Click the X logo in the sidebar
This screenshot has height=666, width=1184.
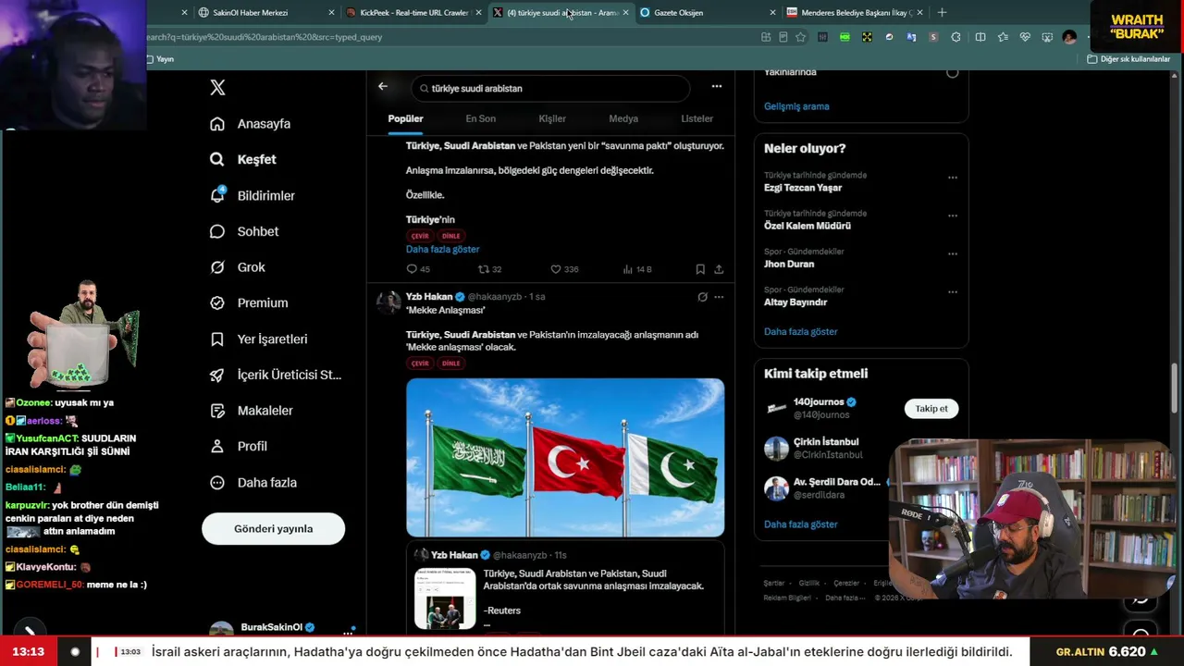point(217,88)
